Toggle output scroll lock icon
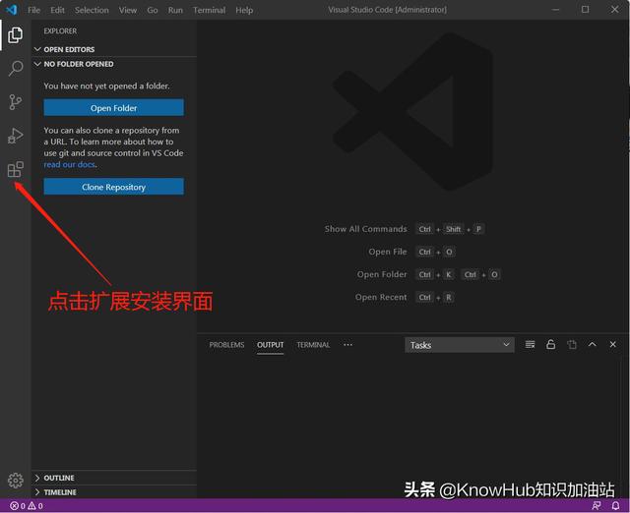The height and width of the screenshot is (513, 630). pyautogui.click(x=551, y=345)
